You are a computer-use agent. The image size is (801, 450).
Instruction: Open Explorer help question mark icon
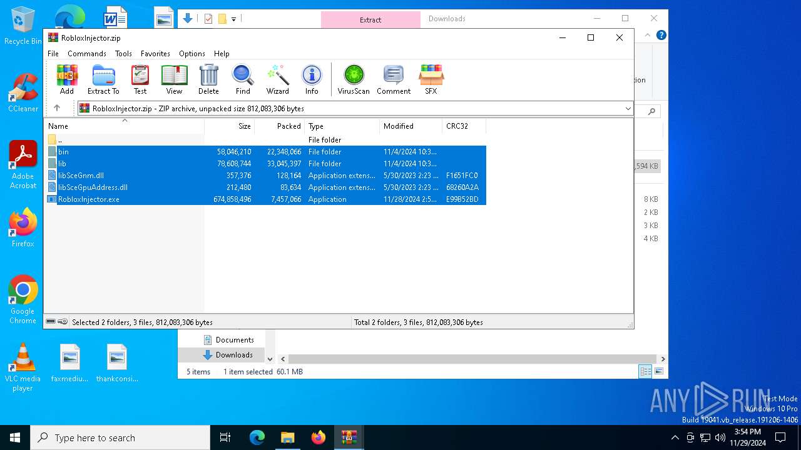pos(661,35)
